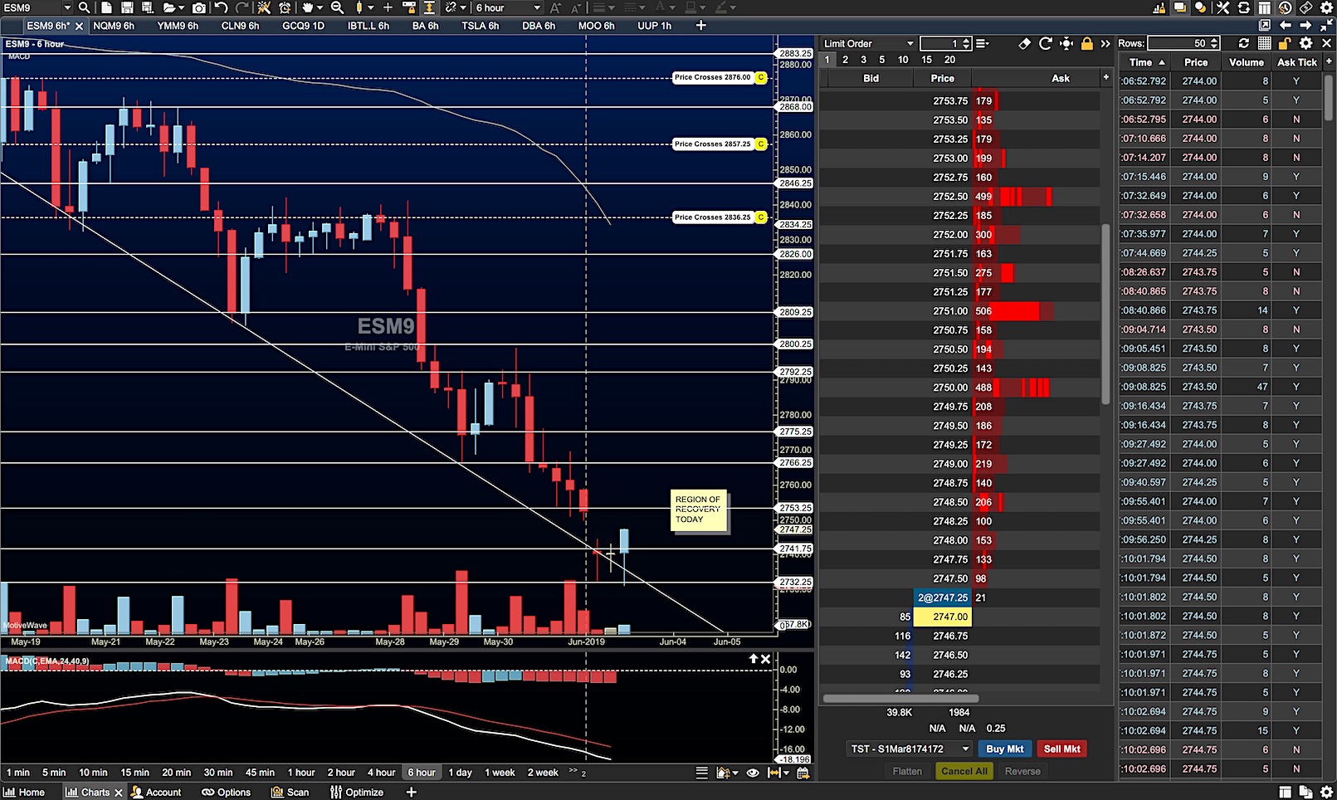Click the zoom out magnifier icon
Viewport: 1337px width, 800px height.
click(x=337, y=7)
